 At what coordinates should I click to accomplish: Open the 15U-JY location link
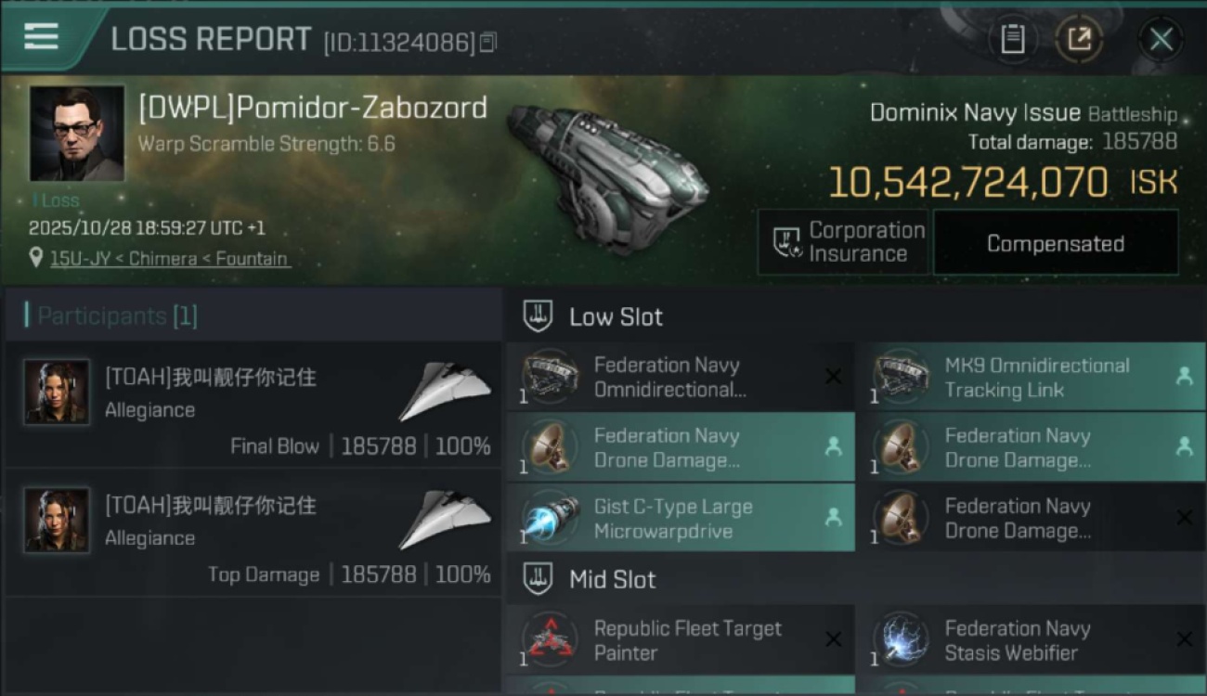pyautogui.click(x=168, y=259)
